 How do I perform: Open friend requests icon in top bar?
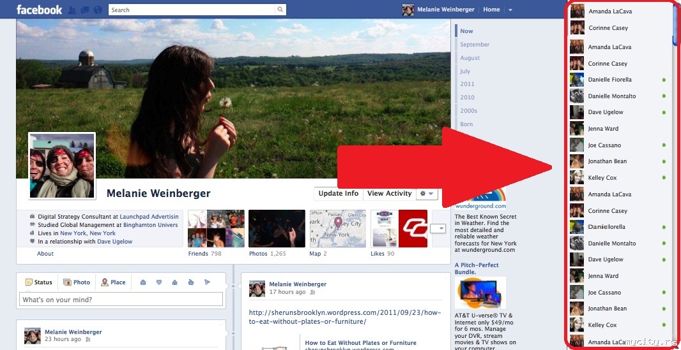72,10
